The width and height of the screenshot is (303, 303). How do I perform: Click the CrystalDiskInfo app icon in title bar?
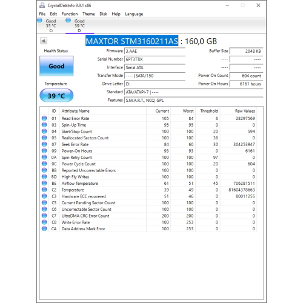(42, 5)
